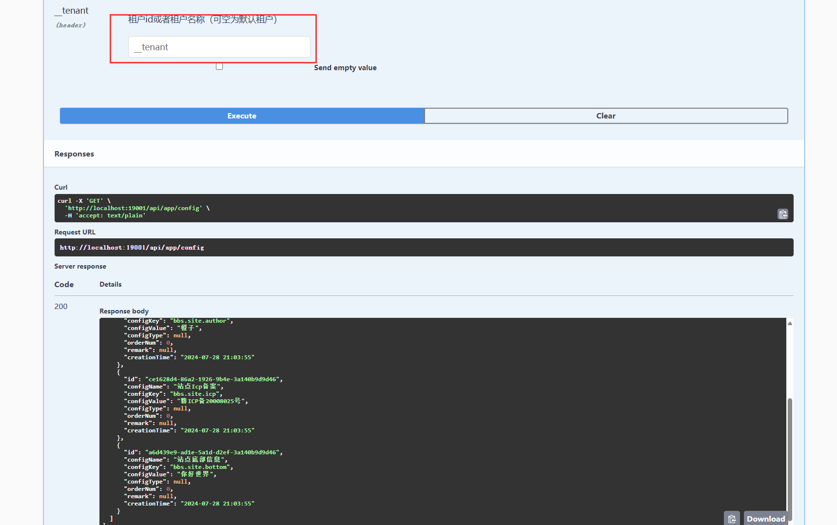837x525 pixels.
Task: Click the Chinese tenant description text
Action: click(x=202, y=19)
